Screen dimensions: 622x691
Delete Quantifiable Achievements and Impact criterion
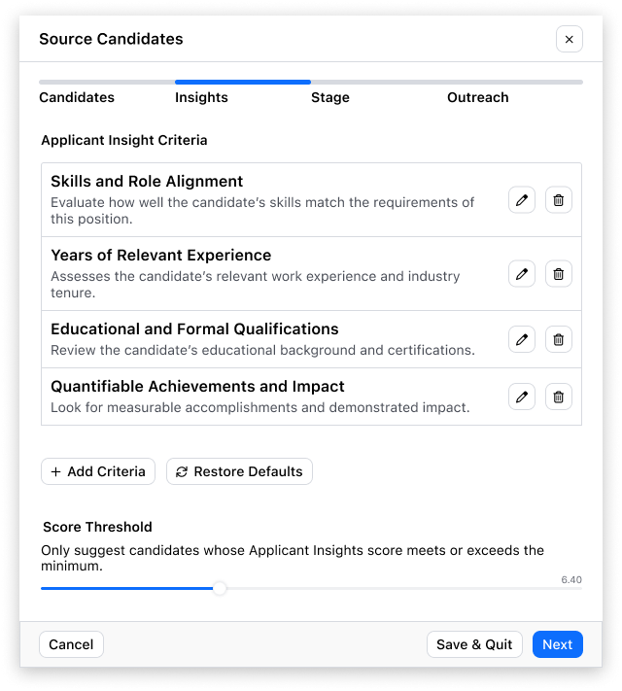pyautogui.click(x=559, y=397)
